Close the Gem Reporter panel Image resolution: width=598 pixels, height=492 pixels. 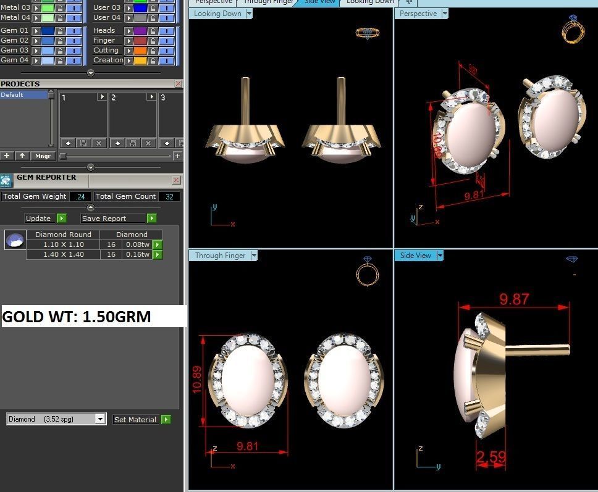pyautogui.click(x=177, y=180)
